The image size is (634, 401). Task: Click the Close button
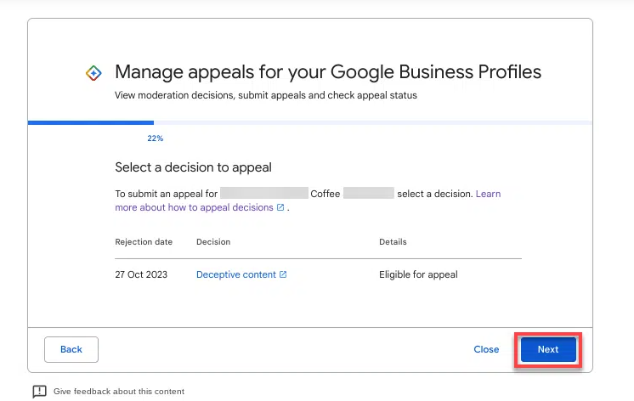pyautogui.click(x=486, y=349)
